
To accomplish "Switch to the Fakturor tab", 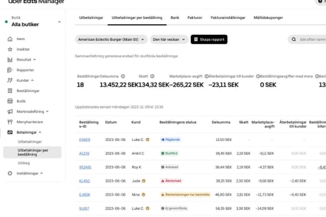I will pyautogui.click(x=195, y=18).
